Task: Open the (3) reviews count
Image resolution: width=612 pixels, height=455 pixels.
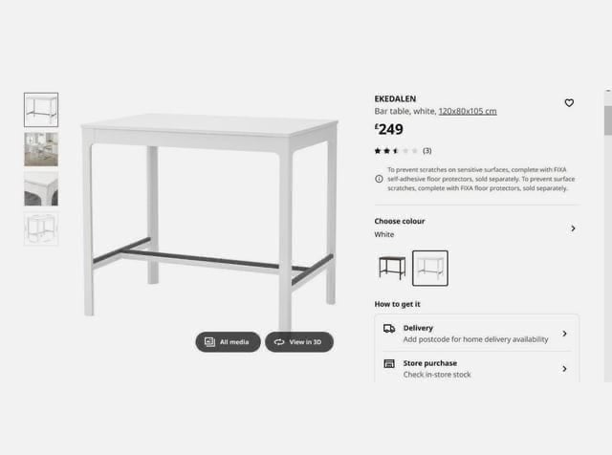Action: 427,151
